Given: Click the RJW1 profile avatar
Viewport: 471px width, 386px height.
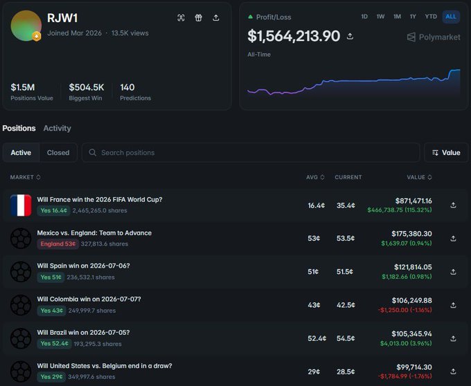Looking at the screenshot, I should [26, 26].
